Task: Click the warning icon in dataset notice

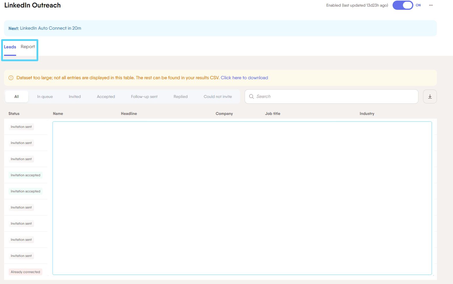Action: [11, 78]
